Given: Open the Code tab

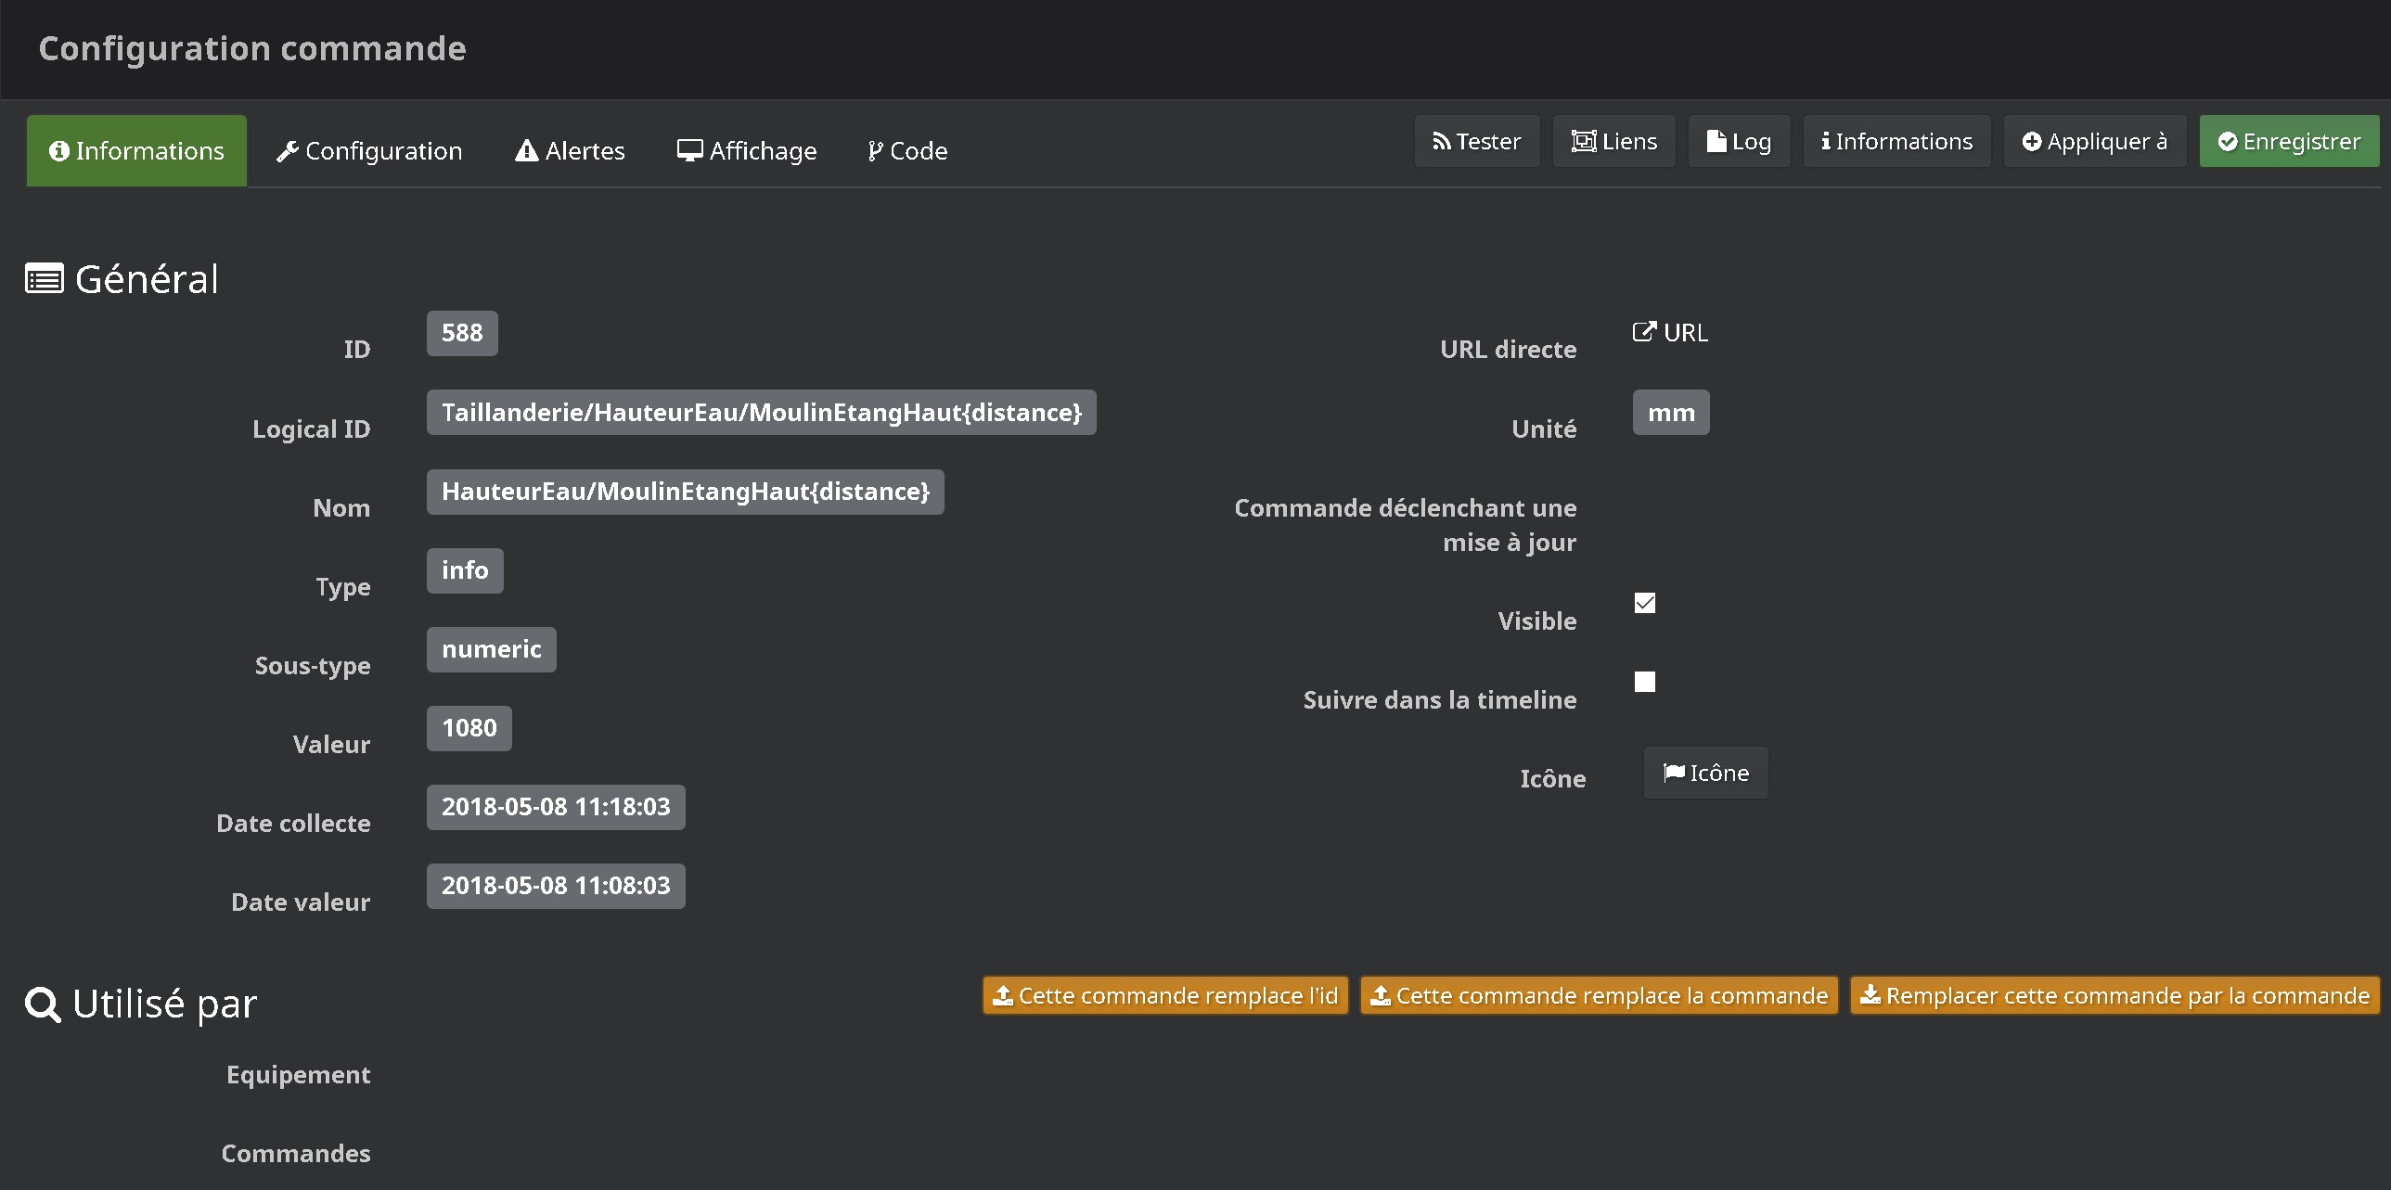Looking at the screenshot, I should pyautogui.click(x=907, y=150).
